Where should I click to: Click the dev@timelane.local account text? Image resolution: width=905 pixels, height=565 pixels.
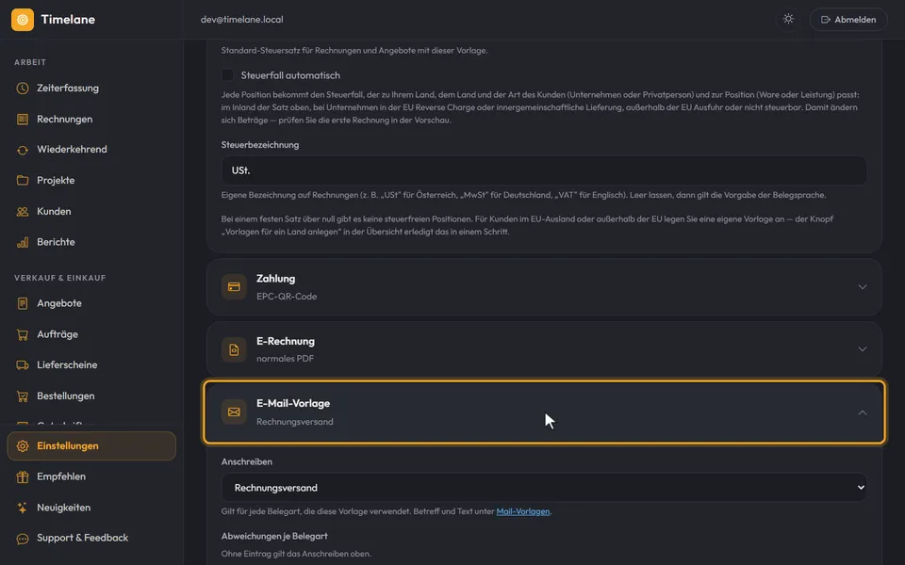242,20
